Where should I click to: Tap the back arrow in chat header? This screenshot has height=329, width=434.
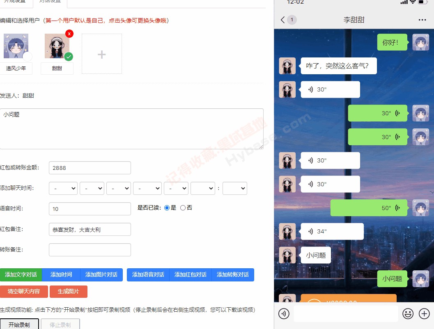[x=282, y=20]
